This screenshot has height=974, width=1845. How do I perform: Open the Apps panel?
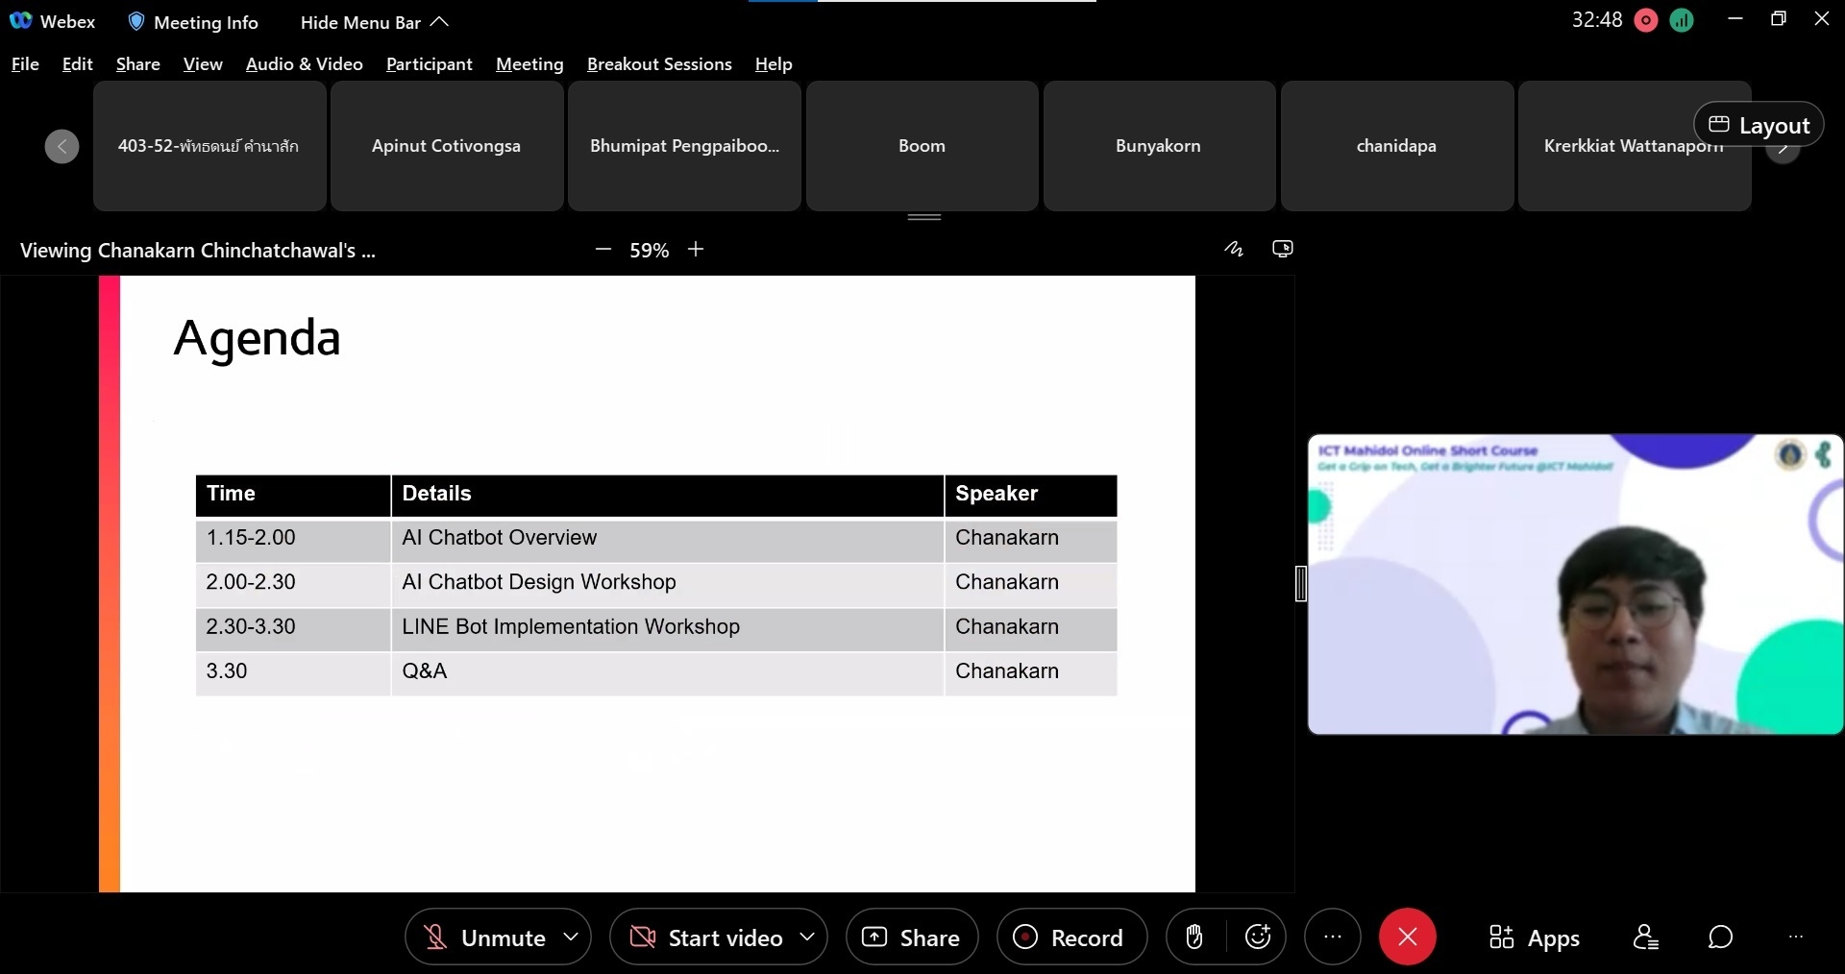(1535, 937)
